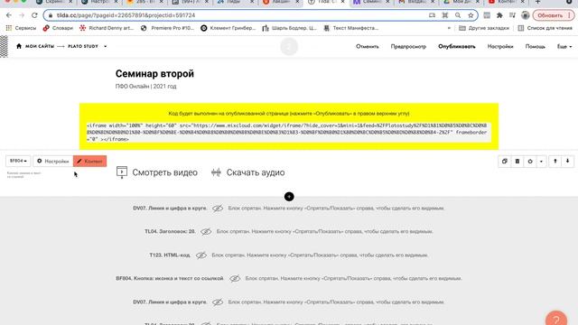Open the Chrome profile avatar
Screen dimensions: 578x325
(526, 15)
